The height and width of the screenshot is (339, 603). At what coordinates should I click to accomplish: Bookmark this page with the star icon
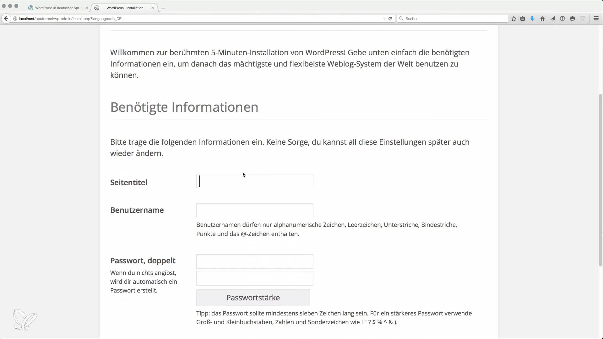click(x=514, y=19)
